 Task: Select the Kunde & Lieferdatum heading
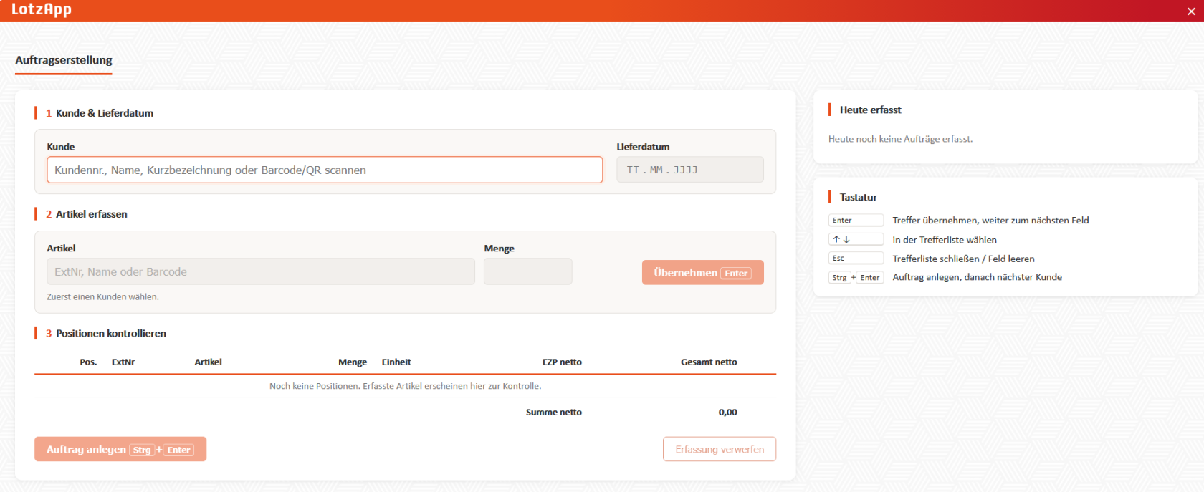105,113
